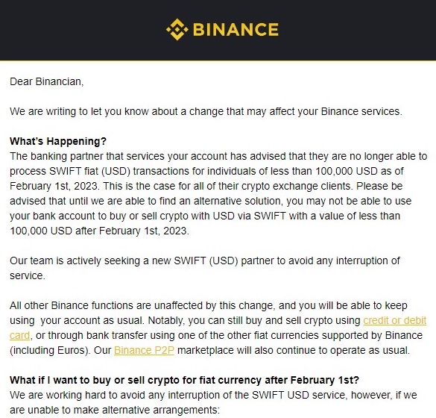Screen dimensions: 436x418
Task: Click the line starting "100,000 USD after February"
Action: coord(99,231)
